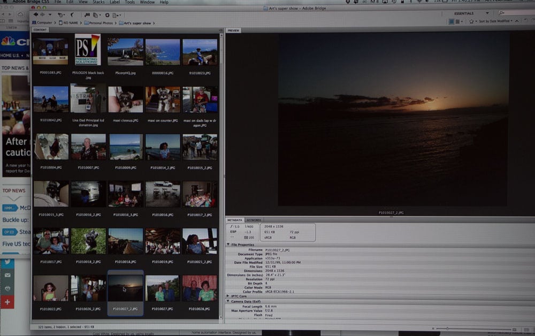Click filename value P1010027_2.JPG in metadata
Viewport: 535px width, 336px height.
(277, 250)
